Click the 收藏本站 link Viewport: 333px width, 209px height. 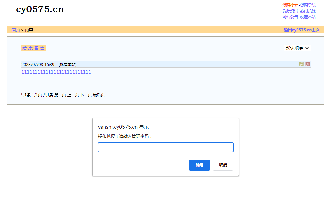click(308, 17)
